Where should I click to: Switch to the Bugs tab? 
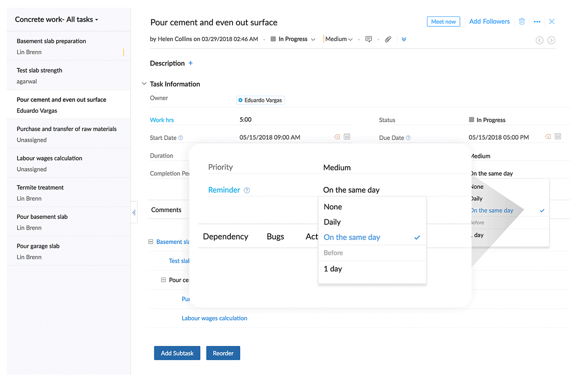(x=275, y=236)
